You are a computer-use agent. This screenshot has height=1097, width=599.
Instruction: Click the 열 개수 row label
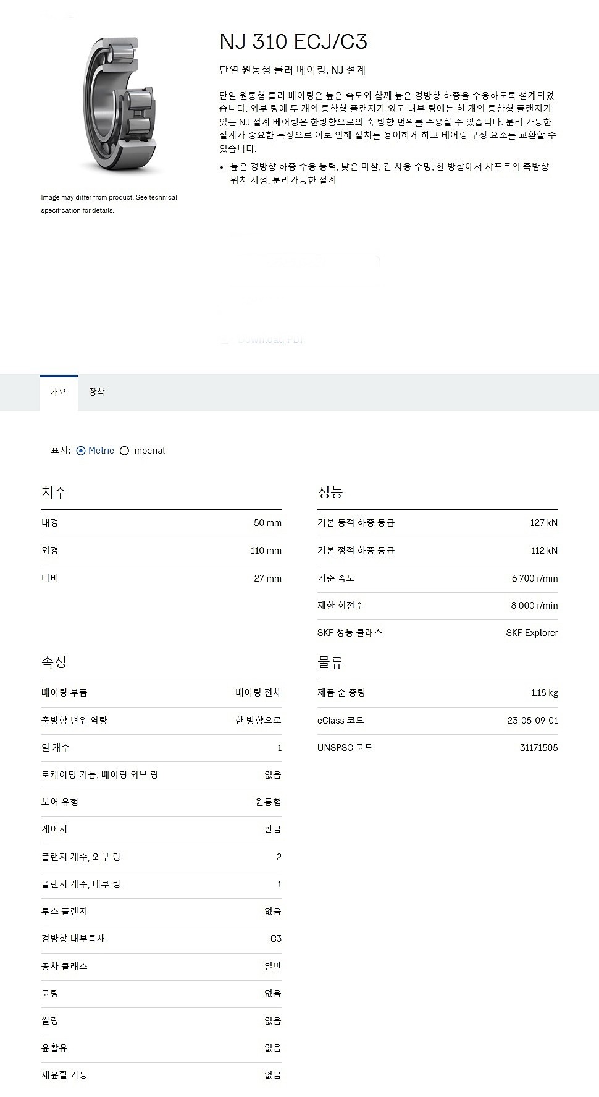56,748
